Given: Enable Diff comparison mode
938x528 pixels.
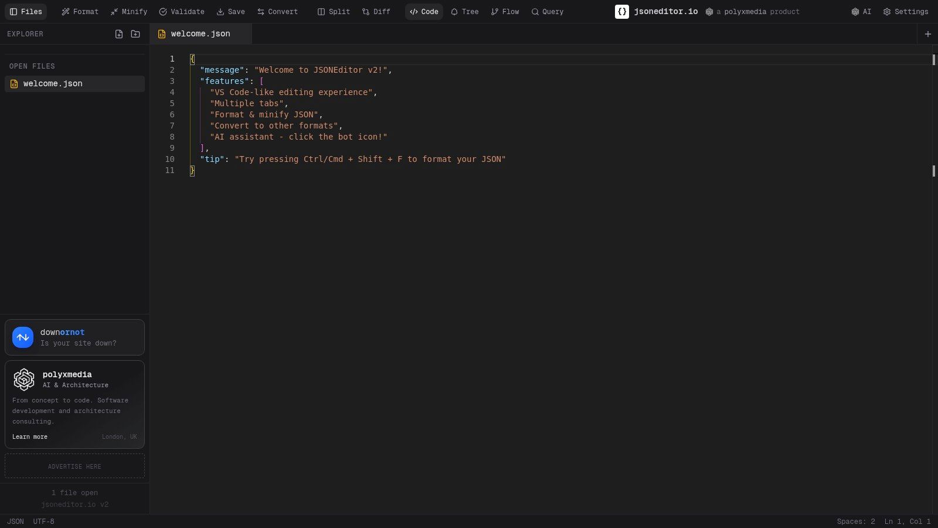Looking at the screenshot, I should pos(375,12).
